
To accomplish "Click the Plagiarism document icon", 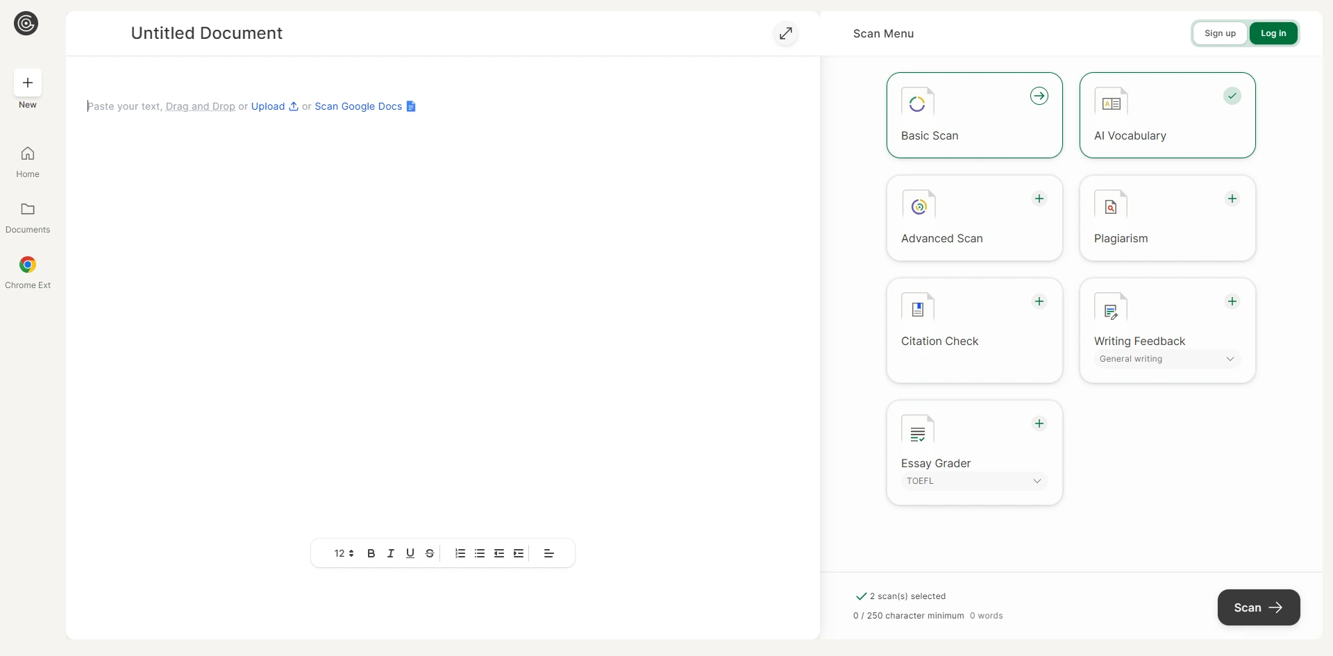I will click(x=1111, y=205).
